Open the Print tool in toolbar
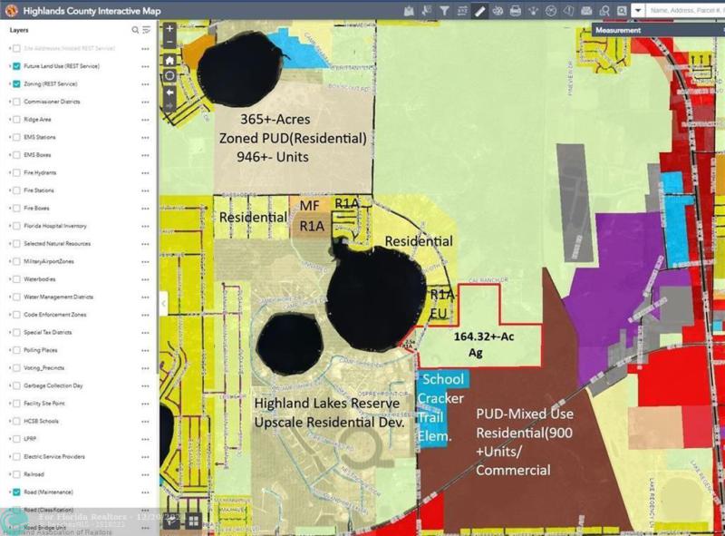This screenshot has height=536, width=725. (516, 11)
